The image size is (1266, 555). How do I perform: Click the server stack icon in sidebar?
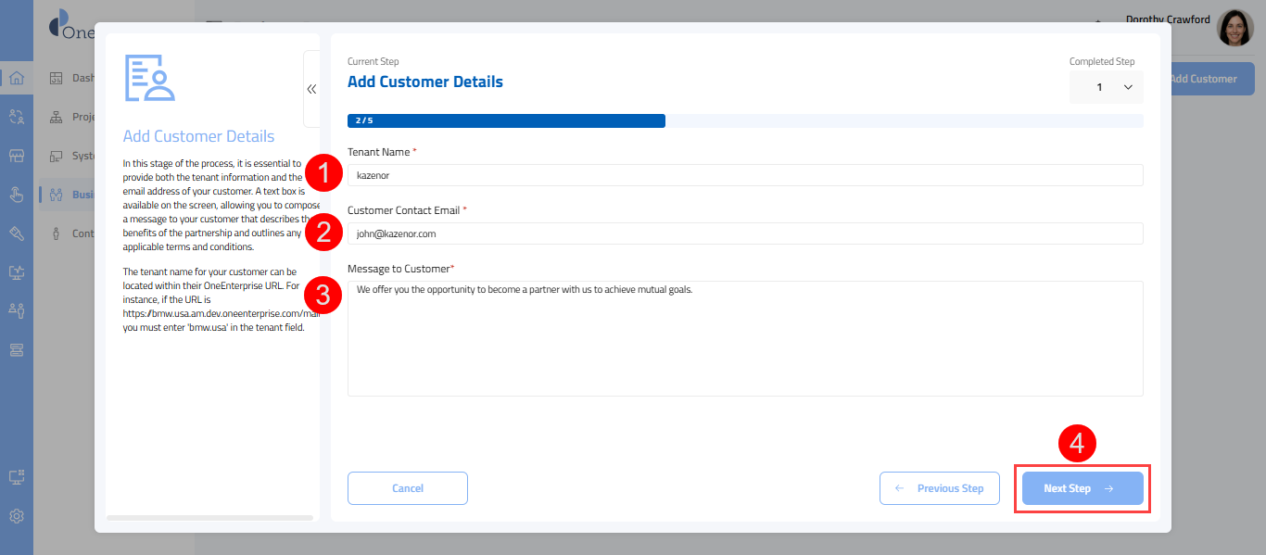coord(17,349)
